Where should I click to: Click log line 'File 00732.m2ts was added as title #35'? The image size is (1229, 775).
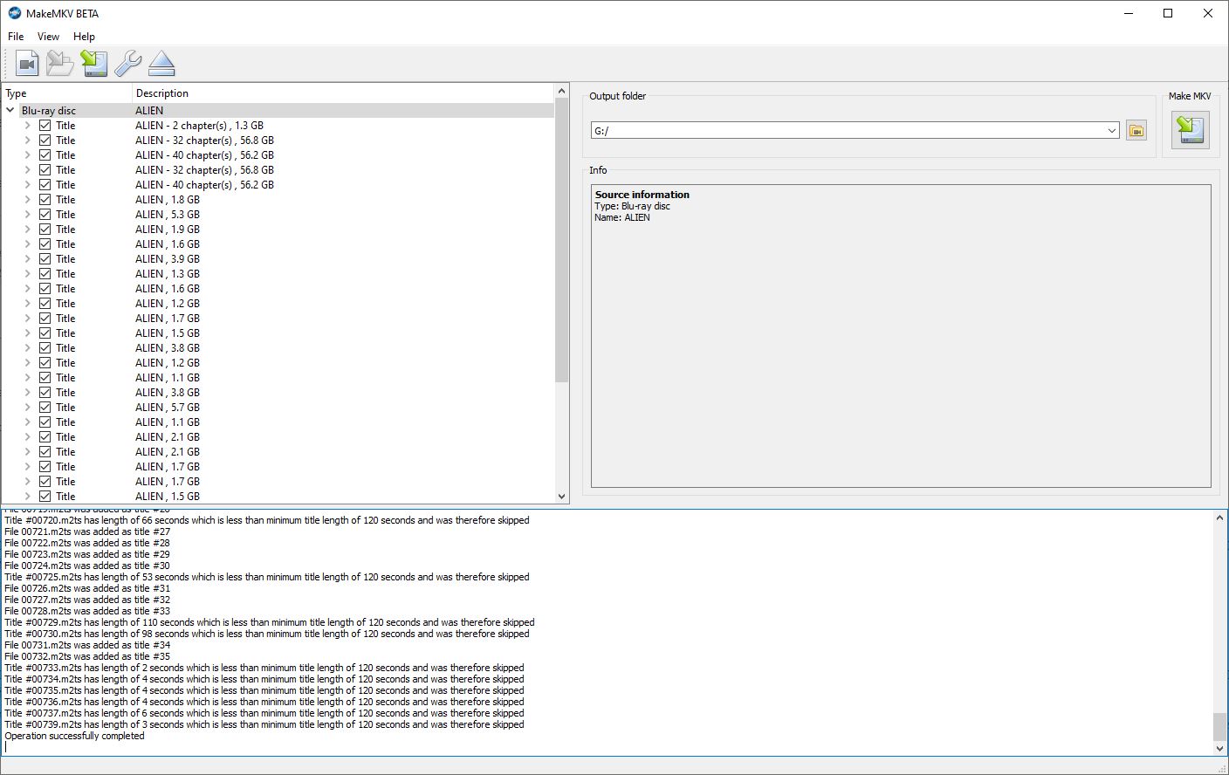tap(87, 657)
